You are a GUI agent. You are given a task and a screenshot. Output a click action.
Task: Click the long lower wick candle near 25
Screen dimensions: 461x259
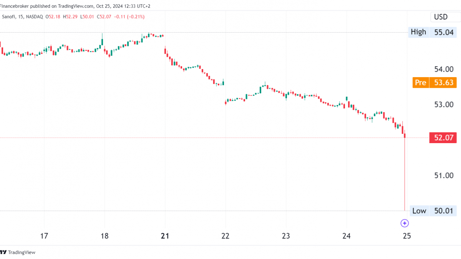click(405, 173)
